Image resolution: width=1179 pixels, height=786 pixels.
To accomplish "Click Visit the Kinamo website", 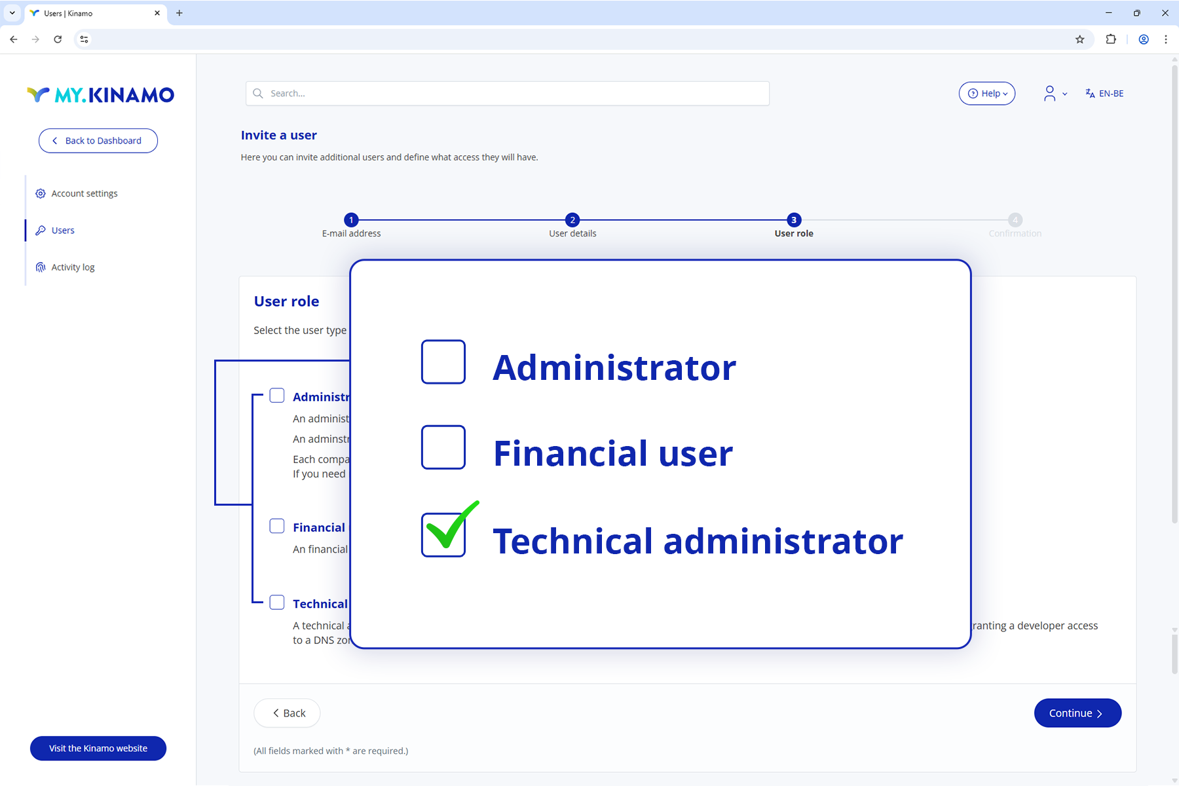I will click(x=98, y=749).
